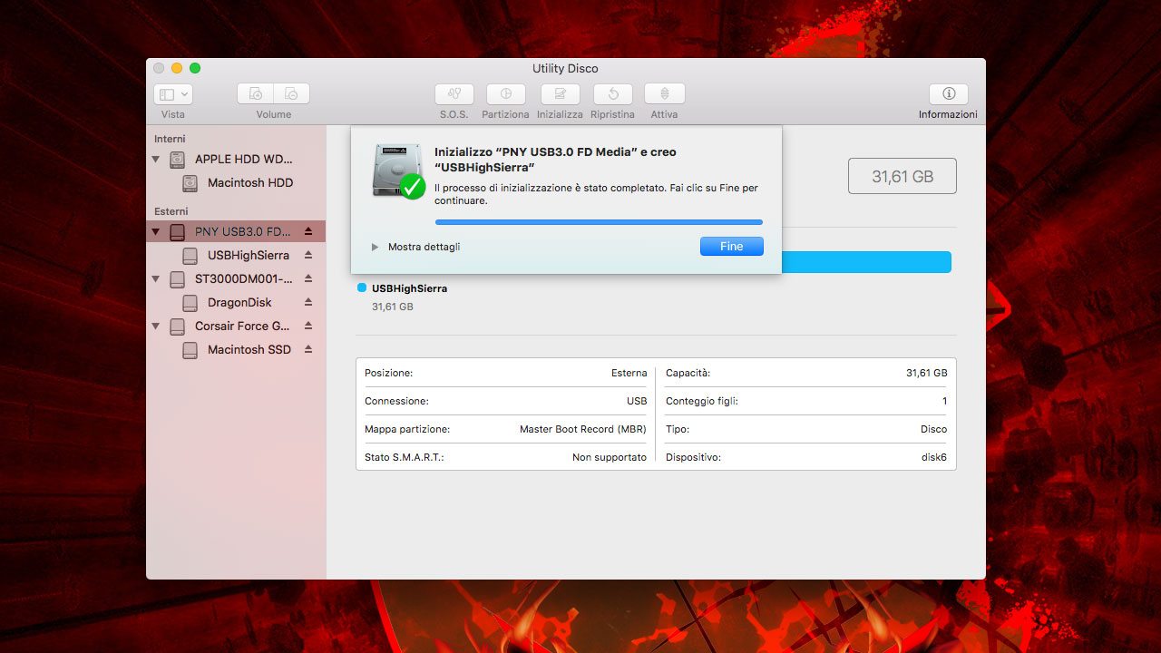Click the add volume toolbar icon

pos(256,94)
